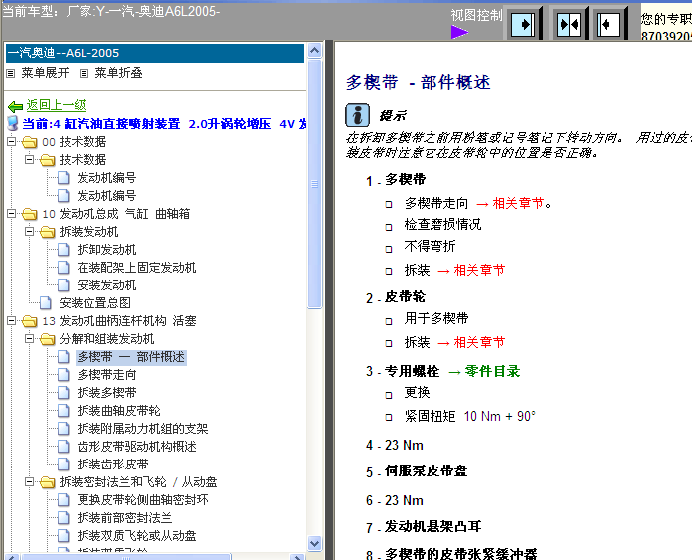Click the document icon beside 齿形皮带驱动机构概述

pyautogui.click(x=64, y=447)
